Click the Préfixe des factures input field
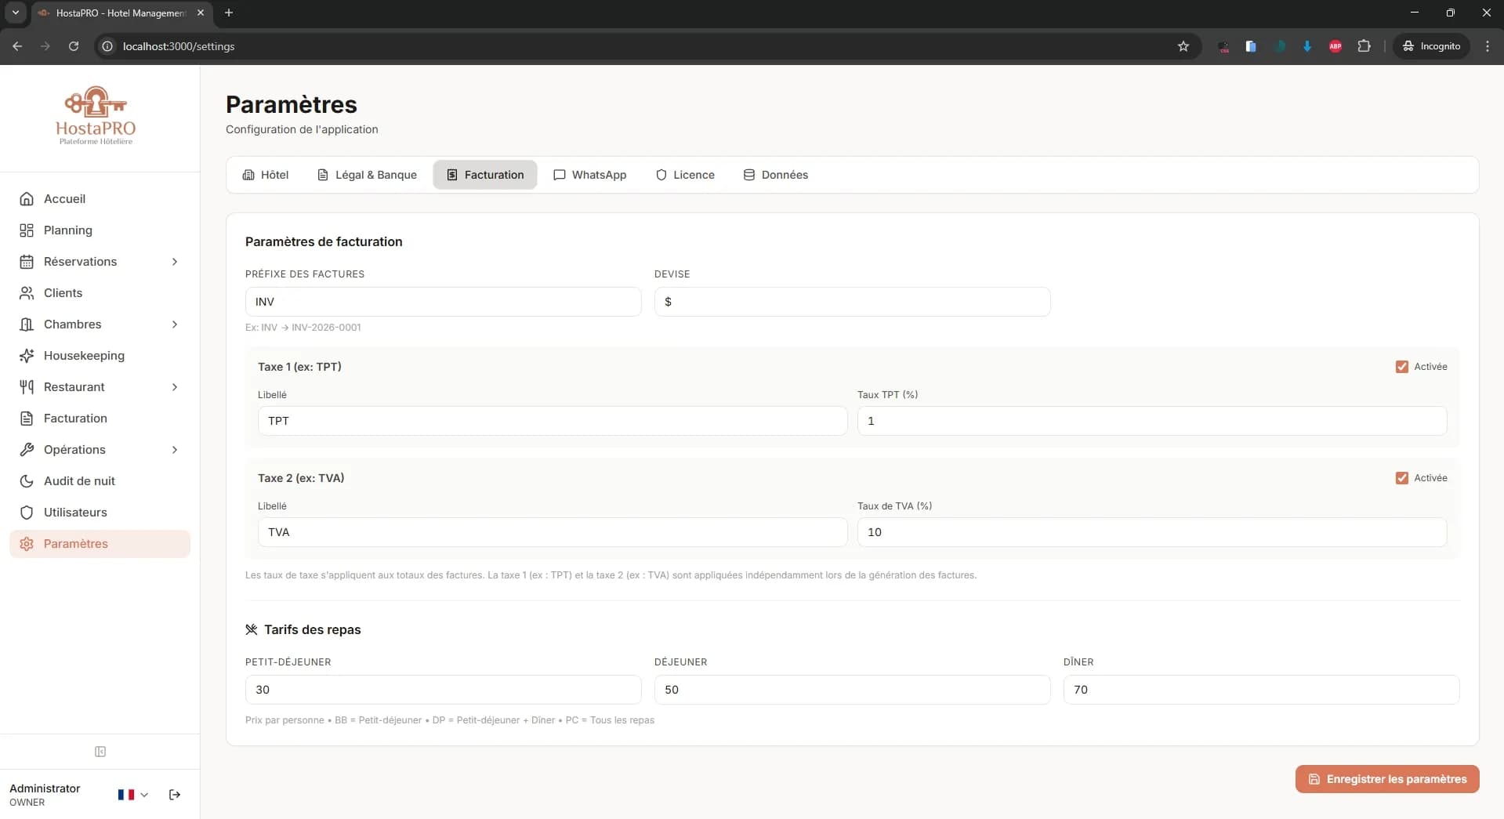Viewport: 1504px width, 819px height. point(443,302)
